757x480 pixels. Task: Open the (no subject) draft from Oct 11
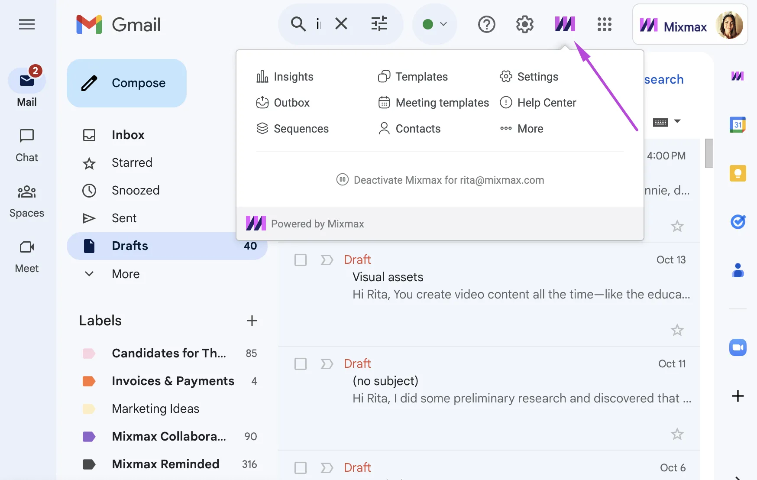click(x=489, y=398)
